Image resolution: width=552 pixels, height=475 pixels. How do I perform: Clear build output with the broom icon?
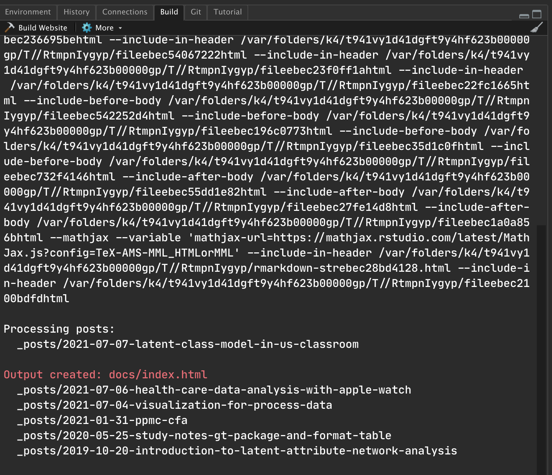tap(536, 28)
